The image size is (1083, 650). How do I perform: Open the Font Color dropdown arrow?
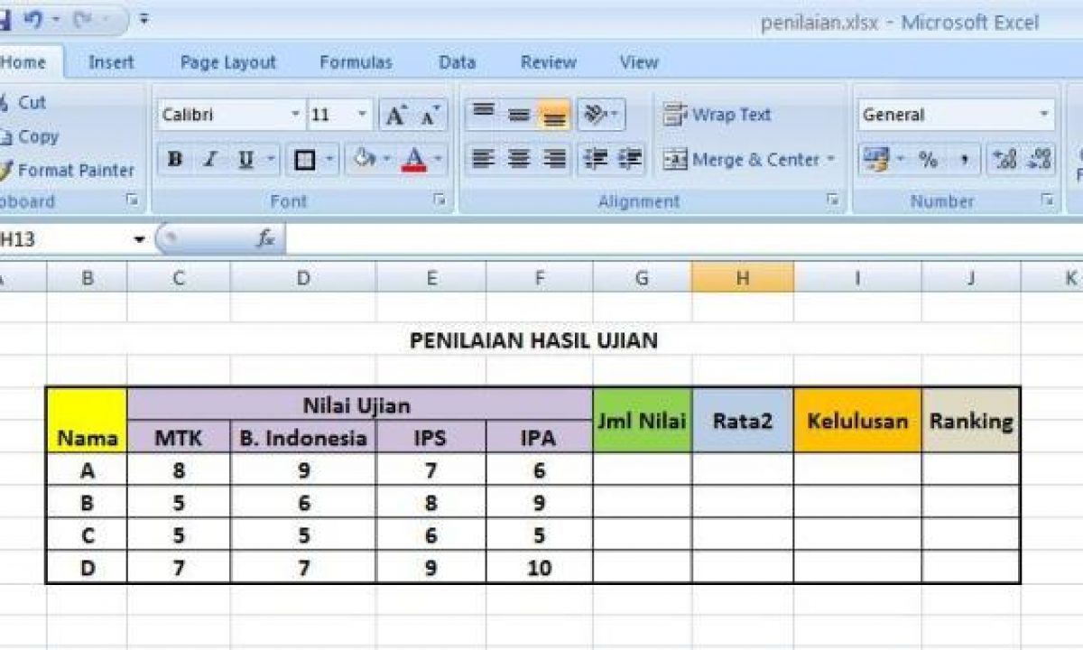point(438,160)
